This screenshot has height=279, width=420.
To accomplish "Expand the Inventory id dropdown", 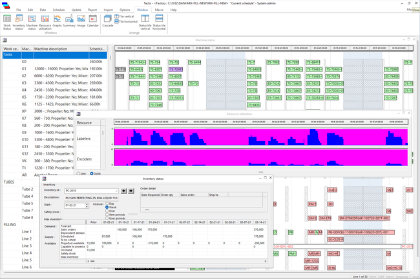I will [x=118, y=190].
